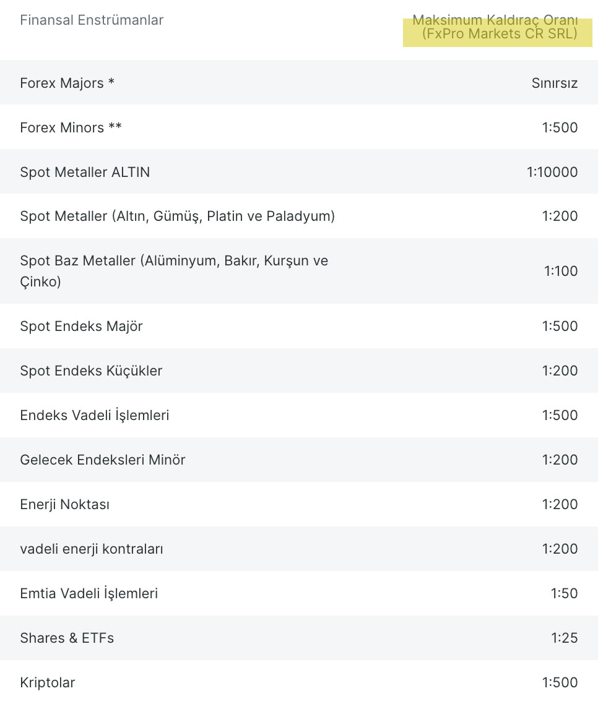This screenshot has width=598, height=704.
Task: Click the 1:10000 leverage value
Action: [552, 172]
